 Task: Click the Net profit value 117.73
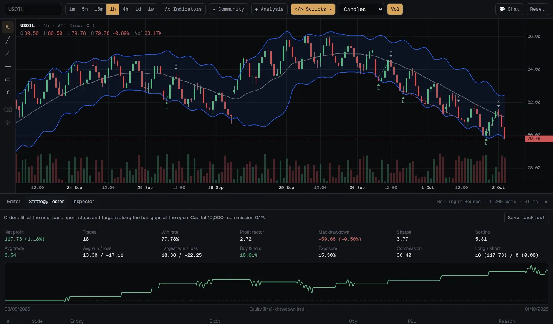[x=25, y=239]
